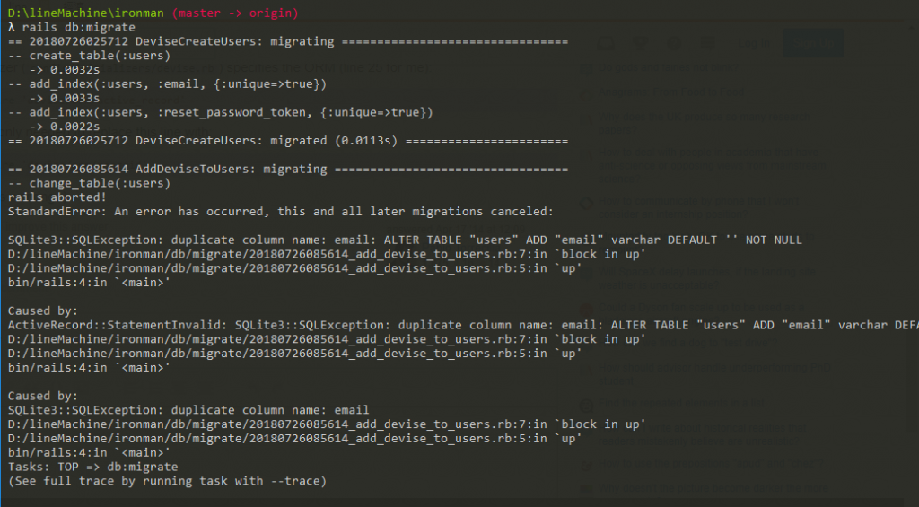Open the faded achievements trophy icon
Image resolution: width=919 pixels, height=507 pixels.
pos(641,43)
